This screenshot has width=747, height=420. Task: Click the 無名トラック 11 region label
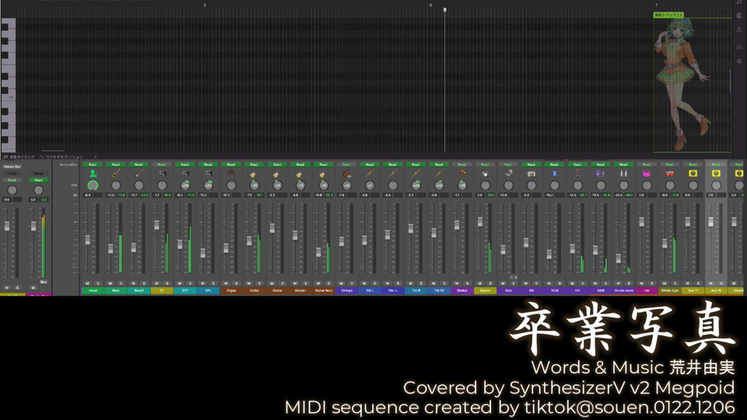[x=668, y=15]
